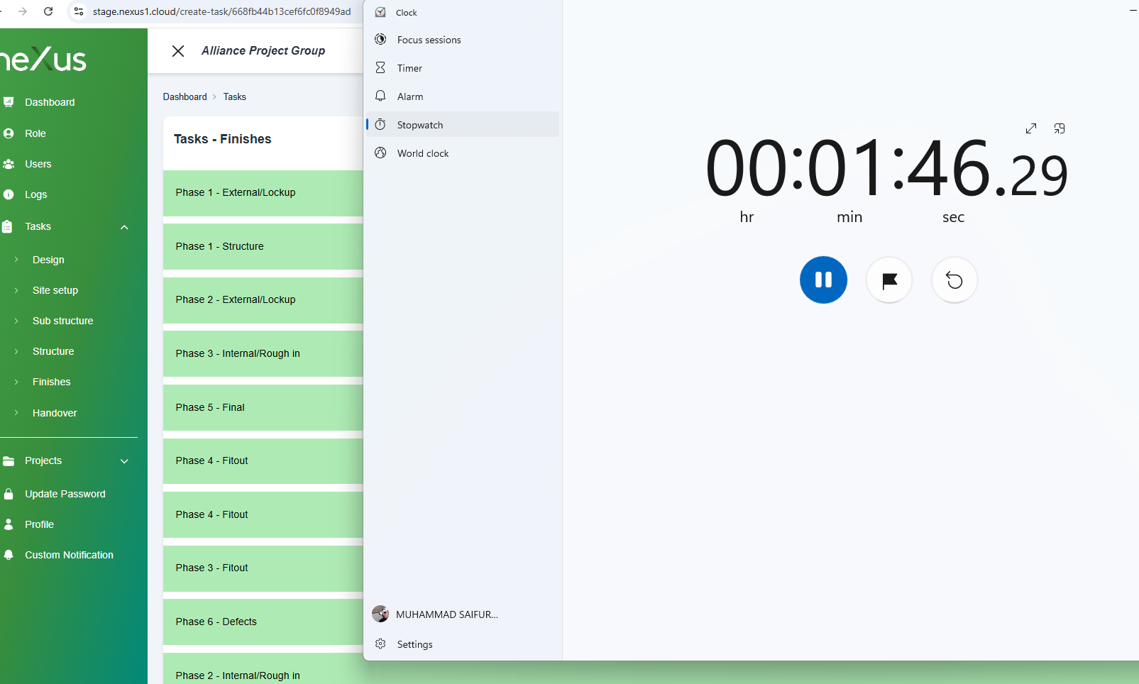Expand the Projects sidebar menu
The width and height of the screenshot is (1139, 684).
click(124, 461)
